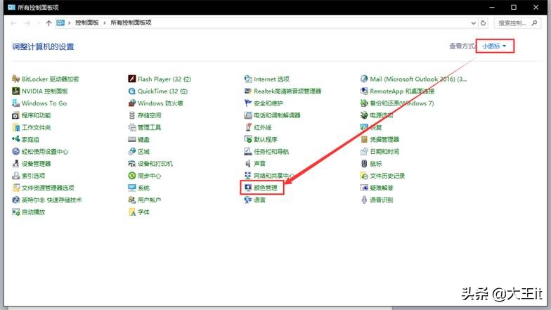551x310 pixels.
Task: Open 颜色管理 icon
Action: point(248,188)
